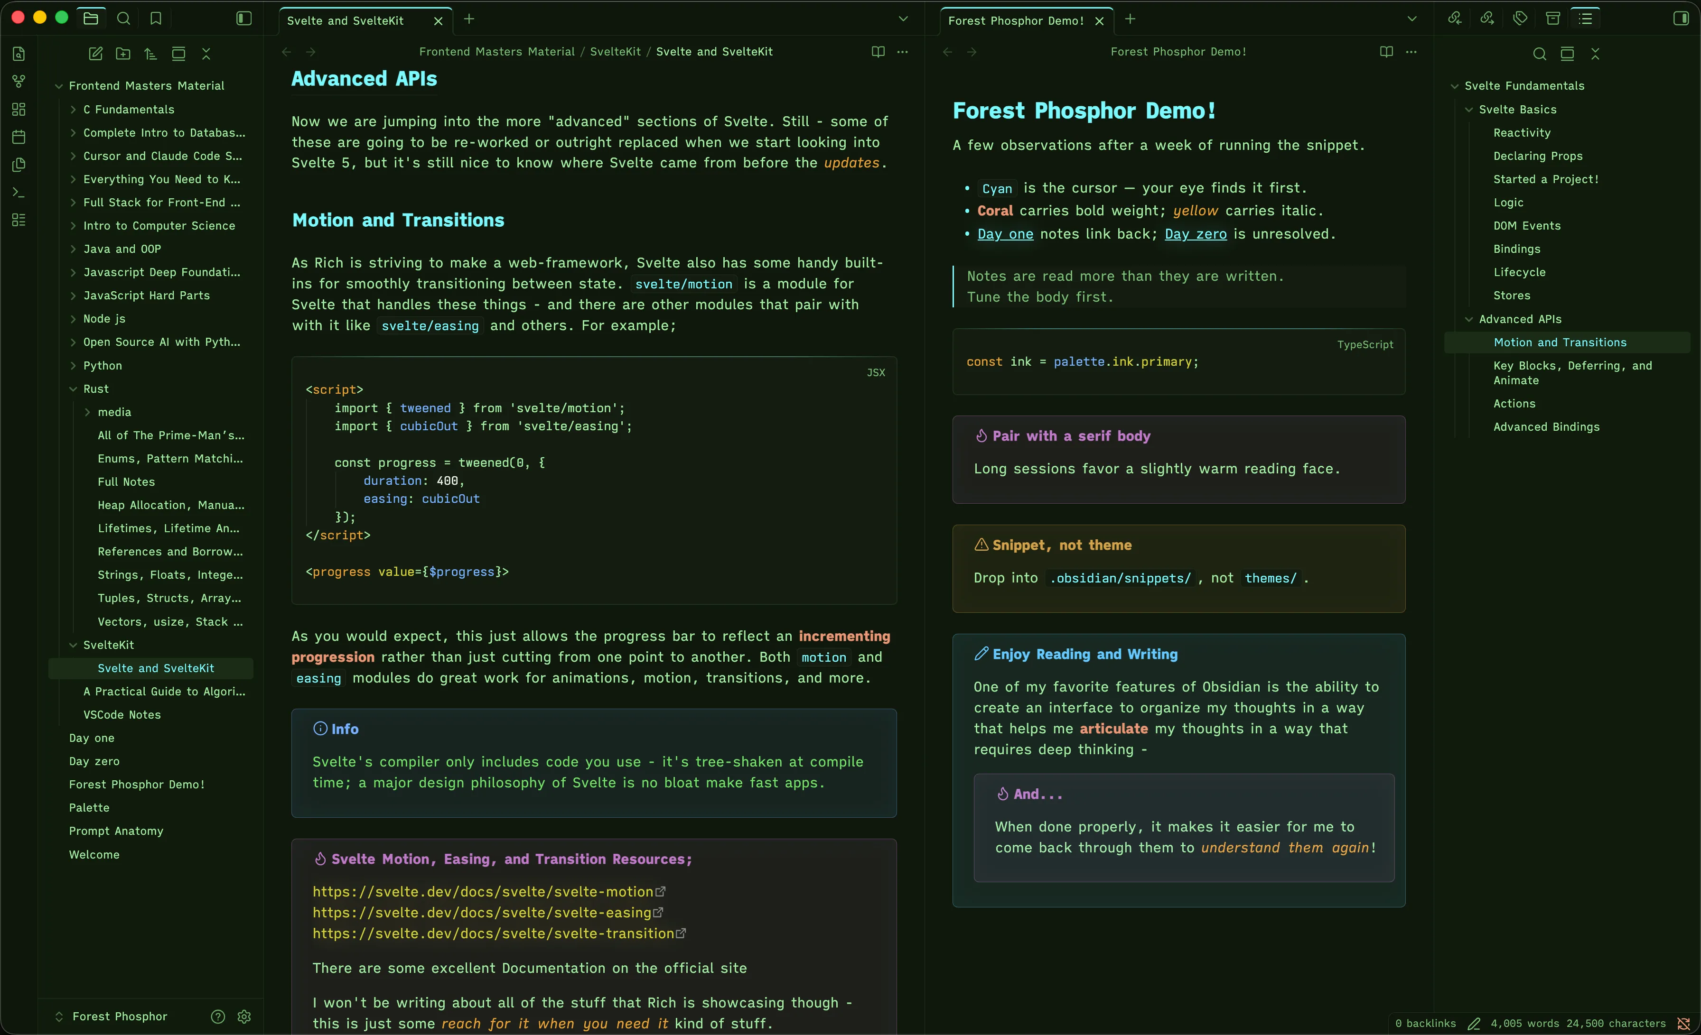Open all properties panel icon
Viewport: 1701px width, 1035px height.
pyautogui.click(x=1552, y=18)
